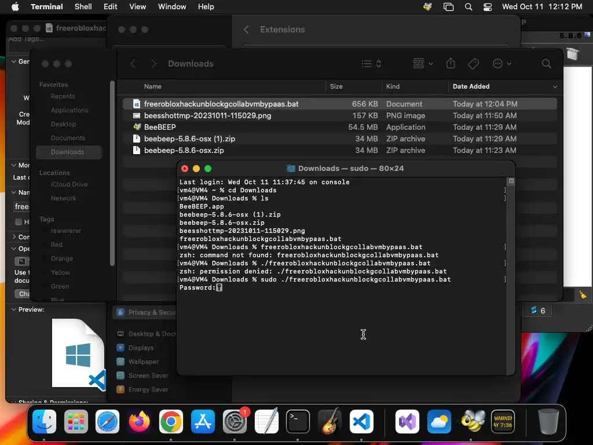Open Finder from the dock
The height and width of the screenshot is (445, 593).
pos(44,422)
